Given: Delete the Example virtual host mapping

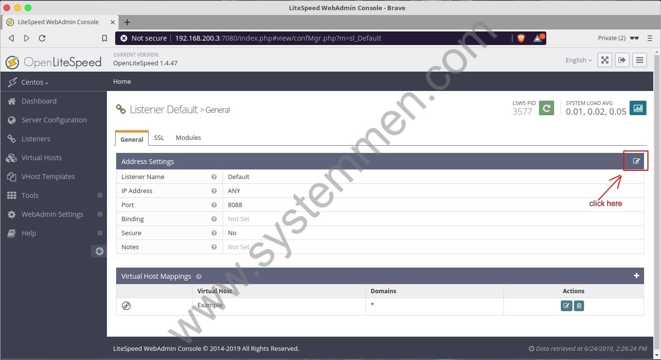Looking at the screenshot, I should click(x=579, y=306).
